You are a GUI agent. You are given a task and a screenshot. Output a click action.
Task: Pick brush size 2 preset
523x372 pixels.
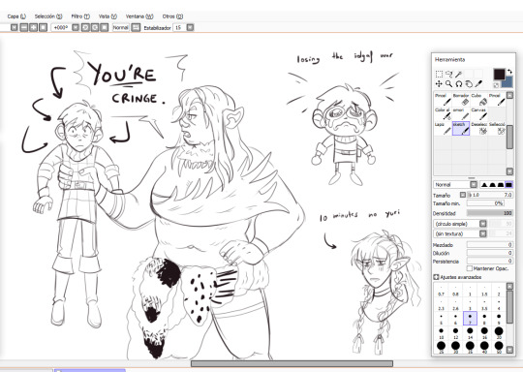pos(499,291)
